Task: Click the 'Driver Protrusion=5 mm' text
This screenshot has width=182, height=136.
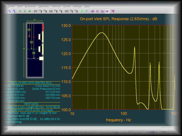Action: pyautogui.click(x=46, y=89)
